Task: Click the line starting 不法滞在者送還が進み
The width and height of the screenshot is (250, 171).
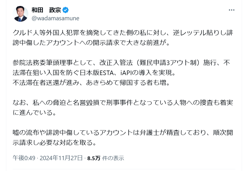Action: (x=91, y=83)
